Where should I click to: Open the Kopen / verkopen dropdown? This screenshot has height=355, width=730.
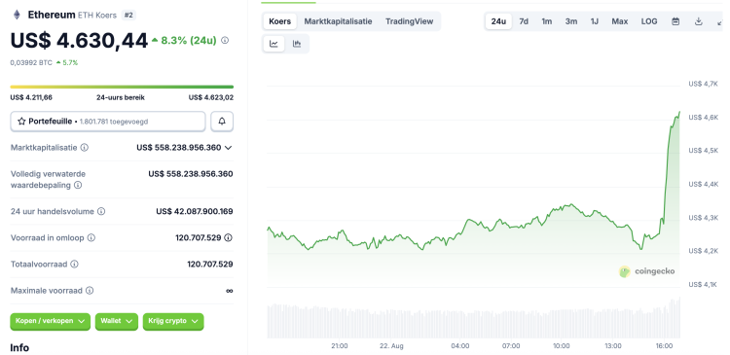tap(51, 322)
